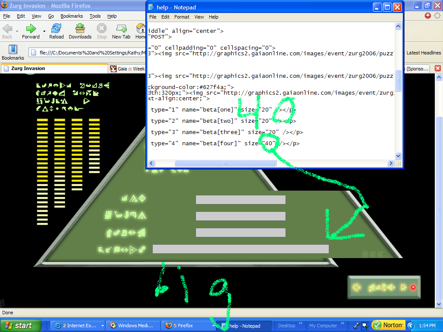443x332 pixels.
Task: Open Firefox Tools menu
Action: [95, 16]
